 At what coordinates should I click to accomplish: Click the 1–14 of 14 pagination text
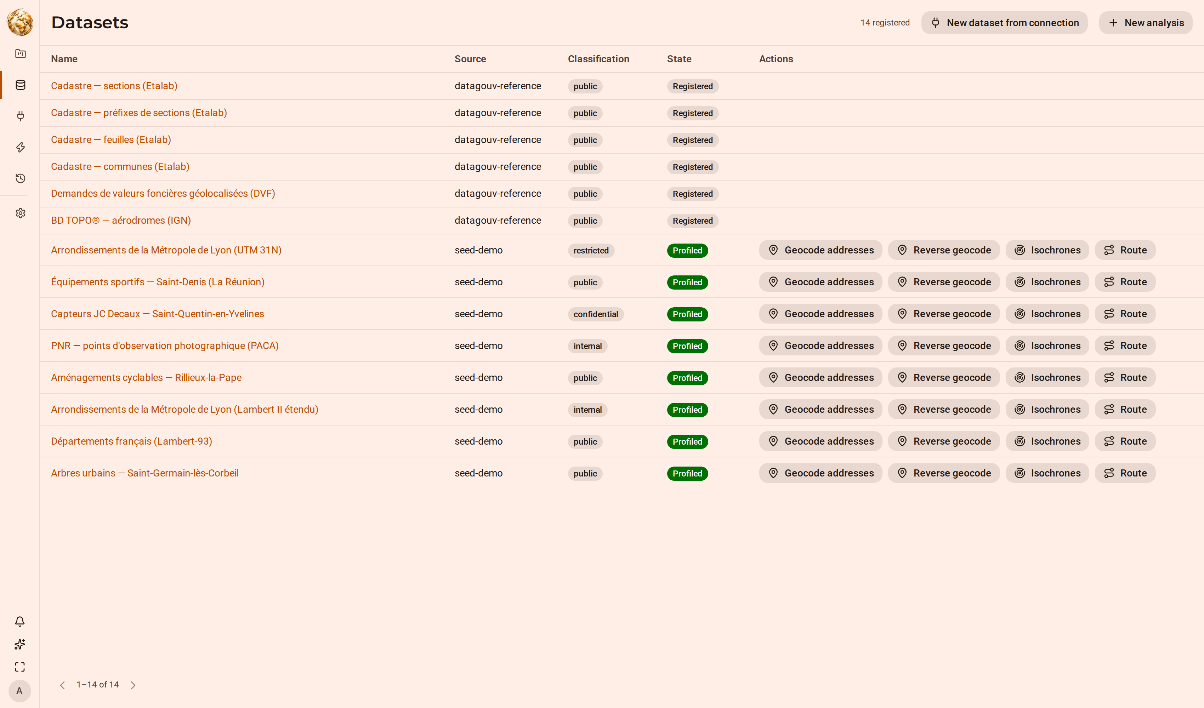[x=97, y=685]
